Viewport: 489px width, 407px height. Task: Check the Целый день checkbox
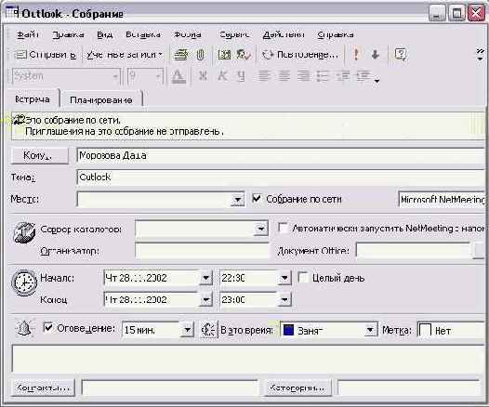pos(303,277)
